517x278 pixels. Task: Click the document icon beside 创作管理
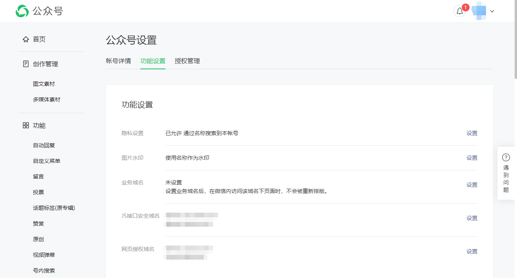(x=26, y=63)
